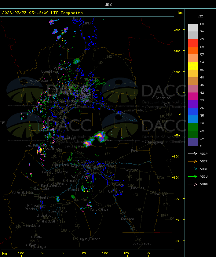Click the VBBB legend label
Image resolution: width=216 pixels, height=257 pixels.
[x=204, y=184]
